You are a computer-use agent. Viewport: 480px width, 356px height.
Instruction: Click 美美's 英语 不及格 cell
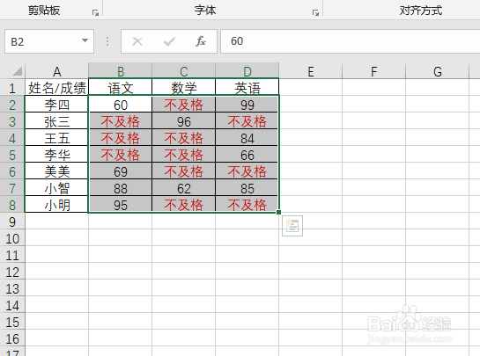[247, 171]
